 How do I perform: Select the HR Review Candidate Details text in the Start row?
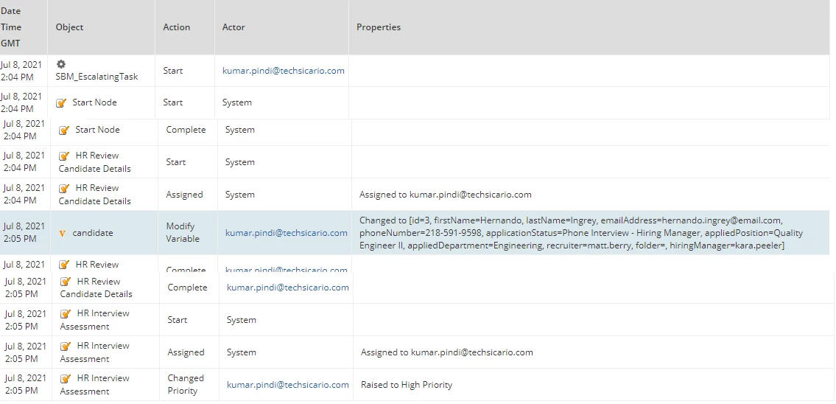(95, 162)
